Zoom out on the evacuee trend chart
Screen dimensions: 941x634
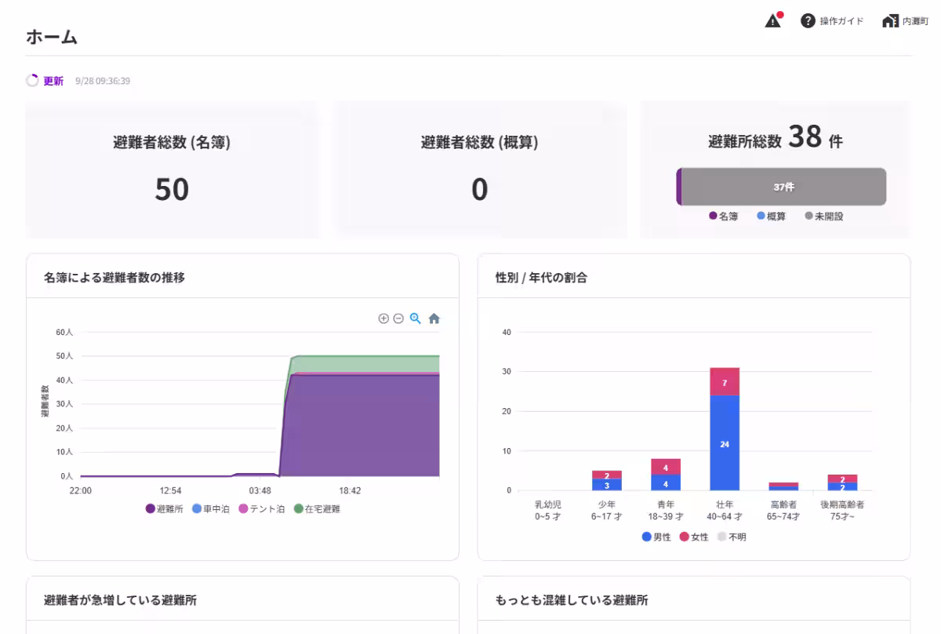(x=398, y=319)
